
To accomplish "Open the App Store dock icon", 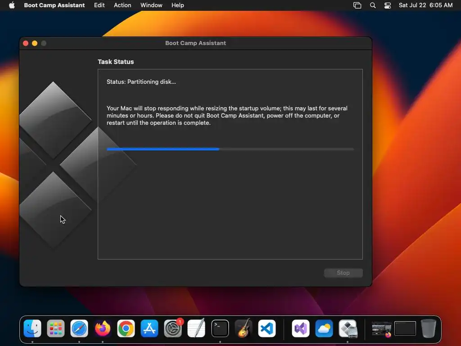I will point(149,328).
